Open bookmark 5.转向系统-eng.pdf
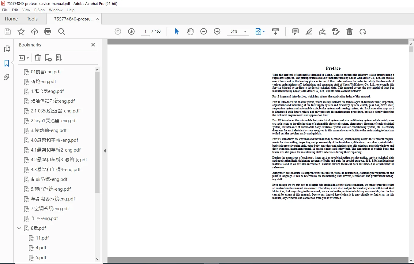The width and height of the screenshot is (414, 264). point(51,189)
